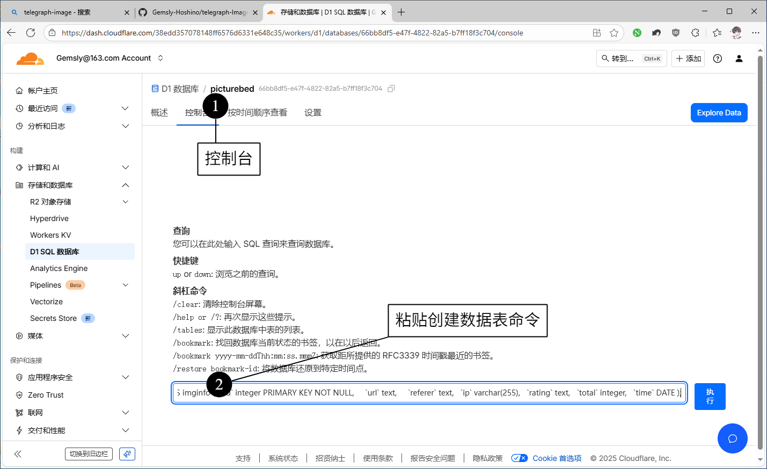Toggle the Cookie preferences switch
This screenshot has width=767, height=469.
tap(519, 458)
